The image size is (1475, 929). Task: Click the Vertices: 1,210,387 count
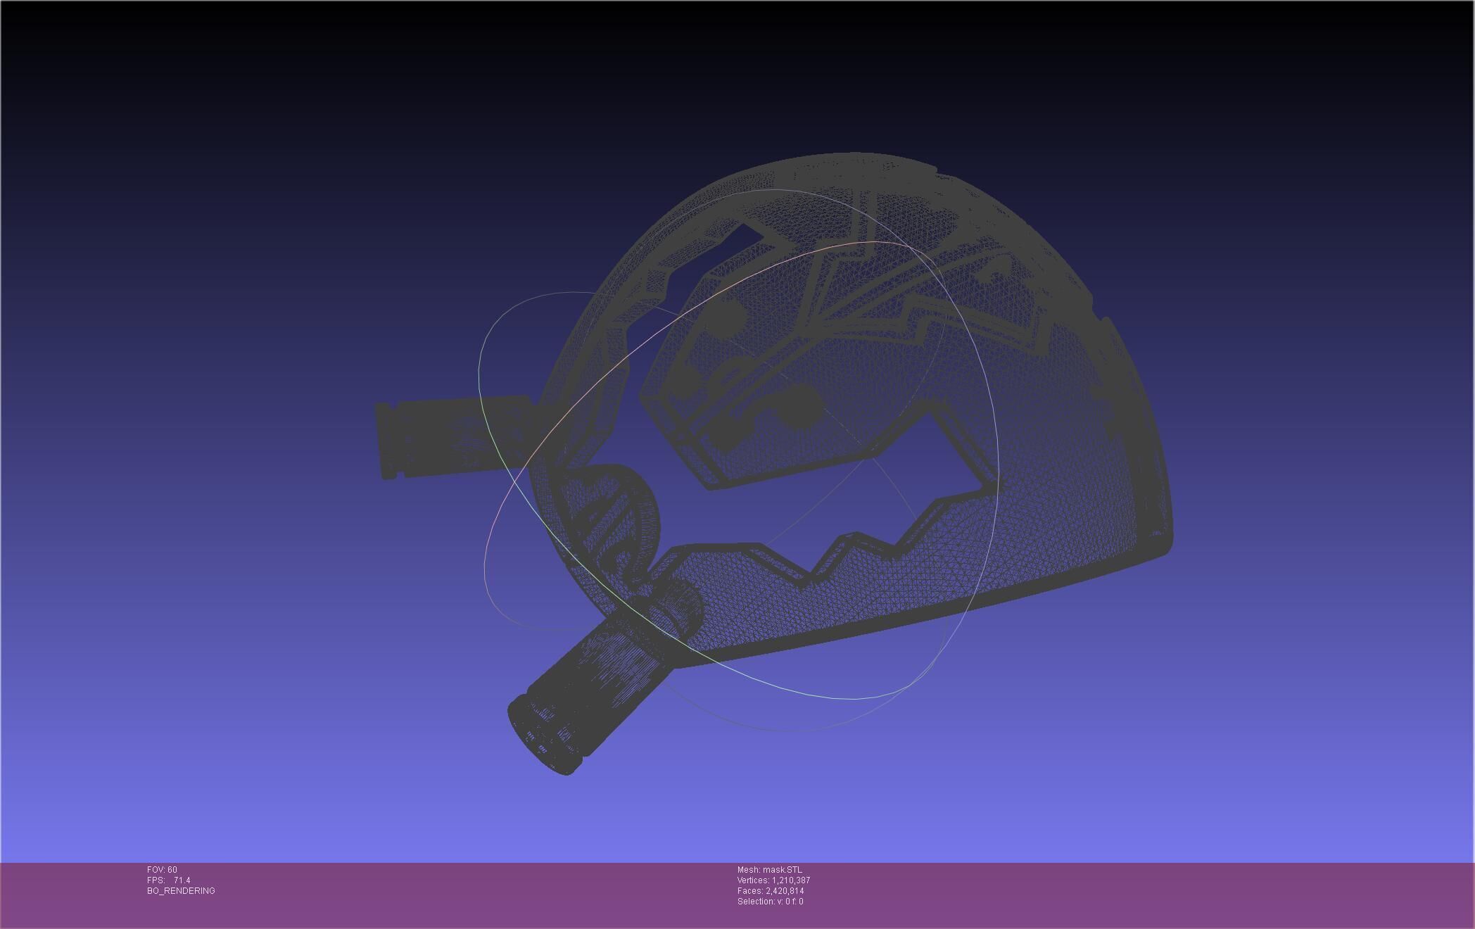pos(773,880)
